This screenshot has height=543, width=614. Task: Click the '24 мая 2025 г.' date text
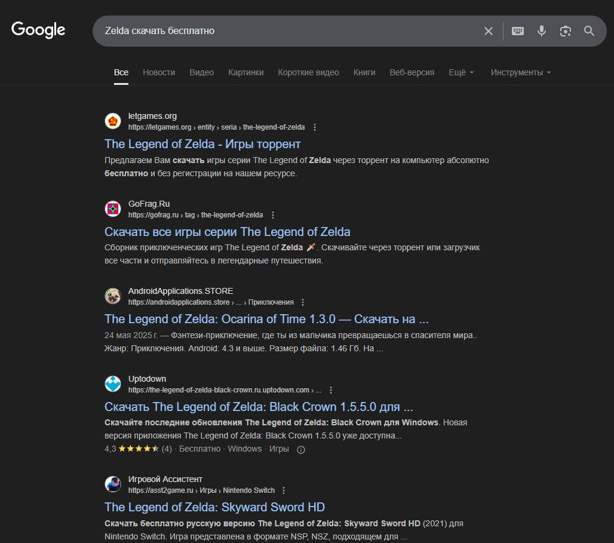131,336
